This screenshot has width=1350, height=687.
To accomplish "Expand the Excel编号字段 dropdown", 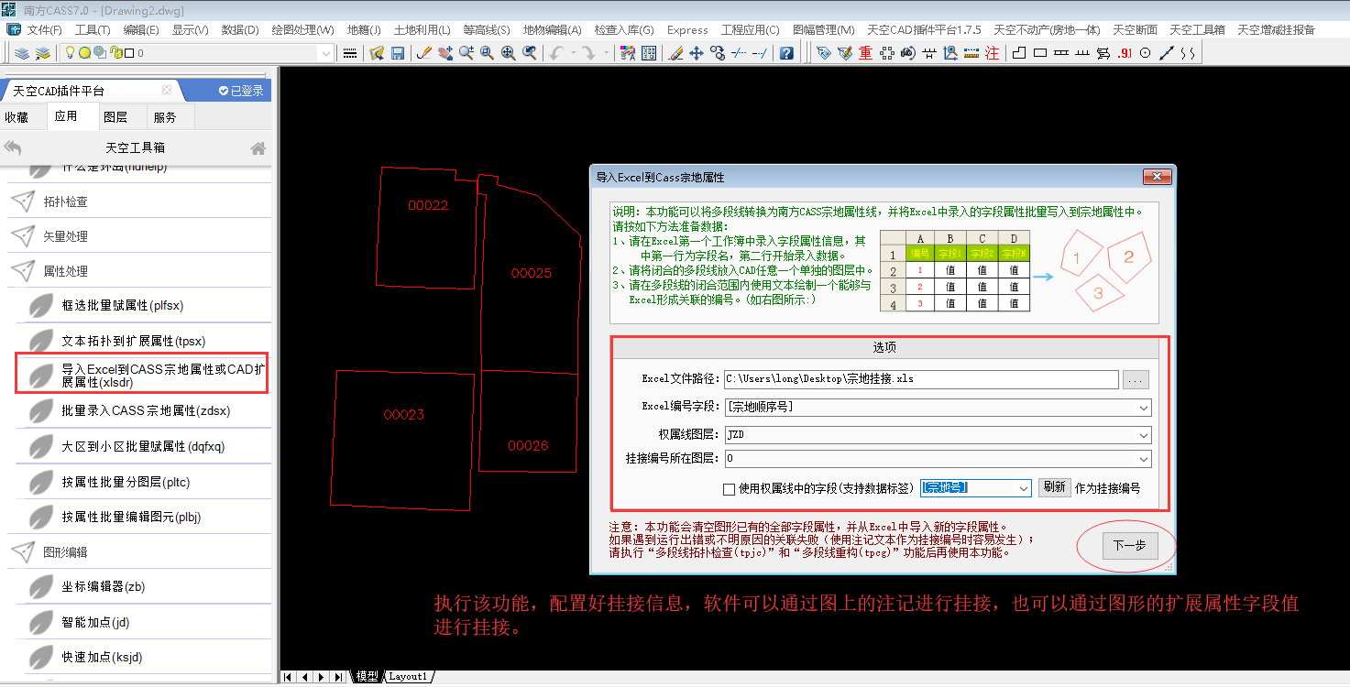I will coord(1143,408).
